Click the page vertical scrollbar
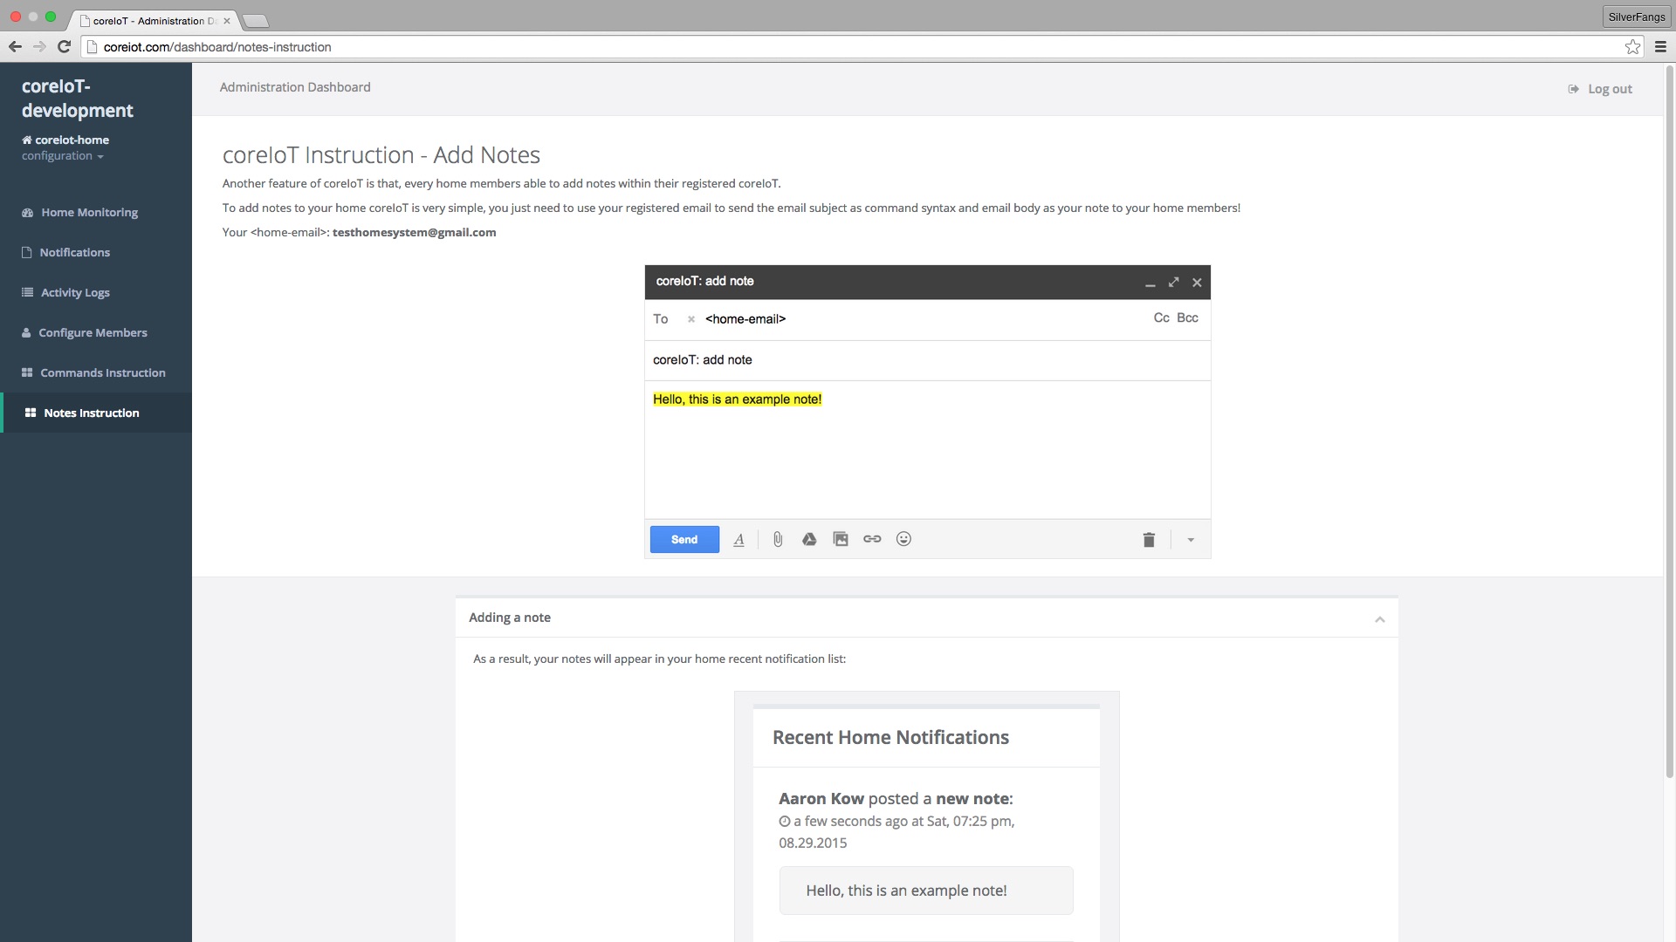 coord(1669,419)
